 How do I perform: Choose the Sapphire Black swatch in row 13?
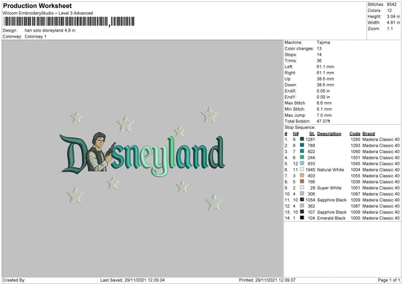302,212
